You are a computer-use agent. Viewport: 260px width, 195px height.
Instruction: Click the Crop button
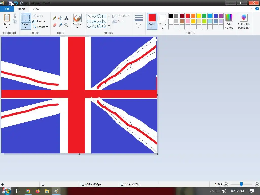click(x=38, y=16)
